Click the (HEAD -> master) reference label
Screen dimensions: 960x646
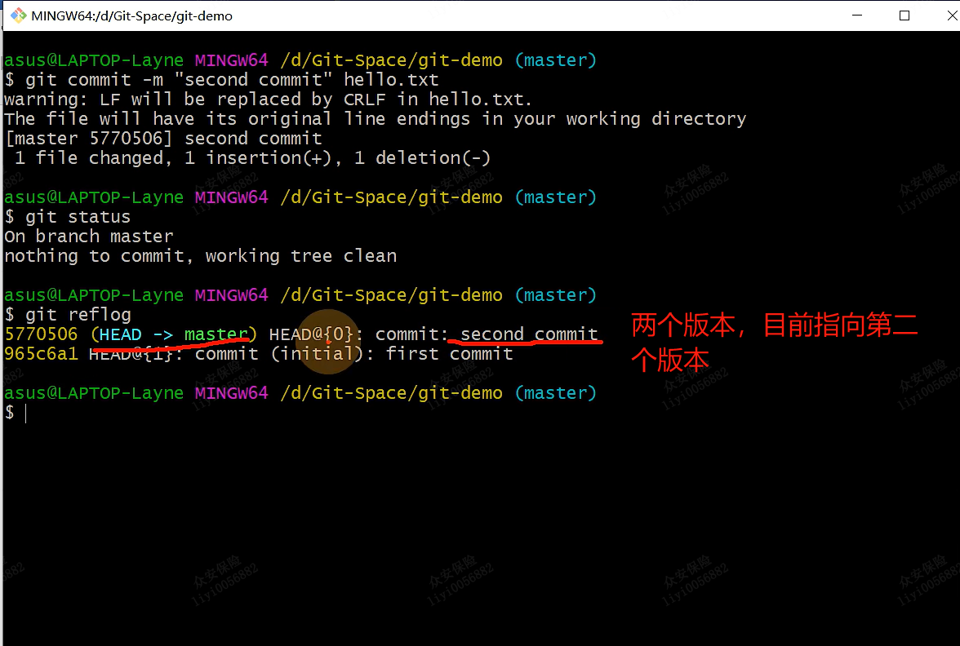(x=174, y=334)
